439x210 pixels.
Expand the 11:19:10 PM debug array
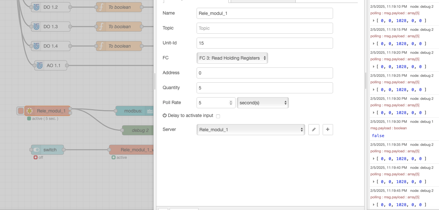point(374,21)
